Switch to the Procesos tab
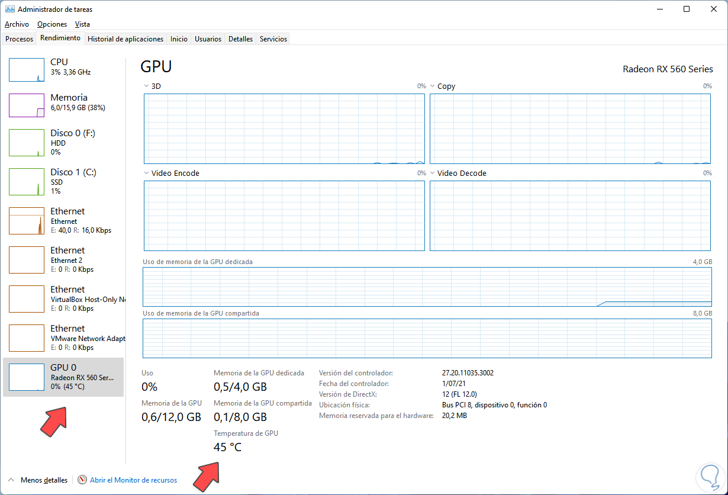 point(20,39)
